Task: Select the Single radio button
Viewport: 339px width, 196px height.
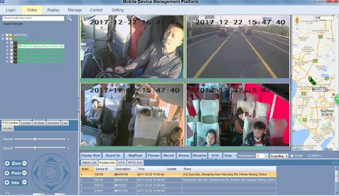Action: pos(292,156)
